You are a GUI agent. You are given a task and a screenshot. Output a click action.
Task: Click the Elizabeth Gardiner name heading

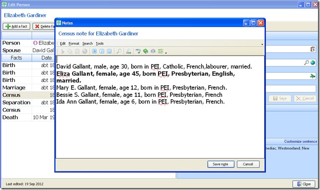point(25,15)
